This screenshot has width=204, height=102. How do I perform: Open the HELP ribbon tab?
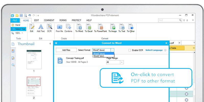coord(89,20)
